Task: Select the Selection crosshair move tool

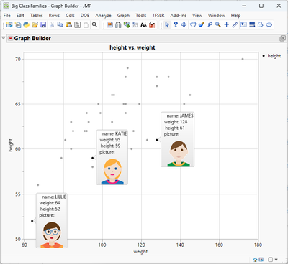Action: tap(184, 24)
